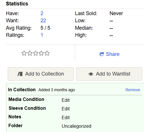
Task: Change the Uncategorized folder
Action: pos(76,126)
